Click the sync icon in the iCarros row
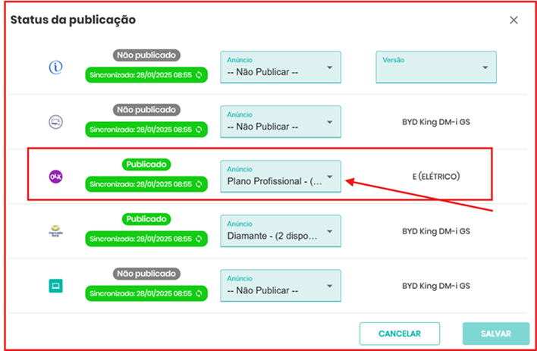Screen dimensions: 537x351 pyautogui.click(x=199, y=75)
